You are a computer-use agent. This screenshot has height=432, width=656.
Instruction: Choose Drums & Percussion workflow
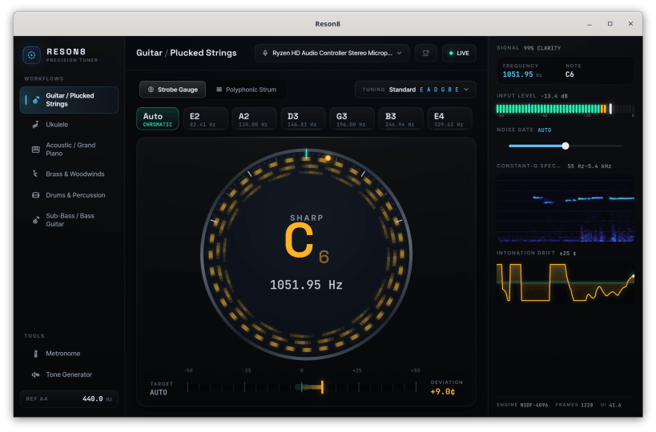pyautogui.click(x=69, y=195)
